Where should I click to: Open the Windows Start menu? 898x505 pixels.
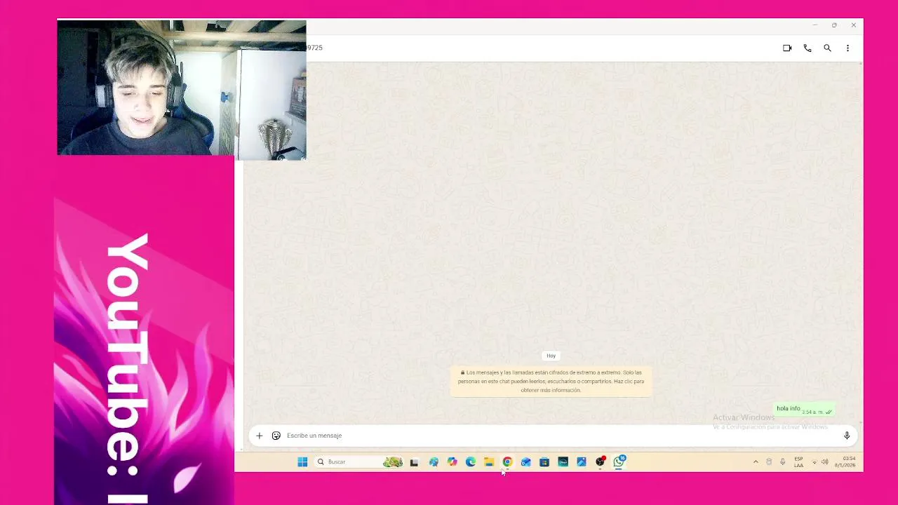(302, 462)
